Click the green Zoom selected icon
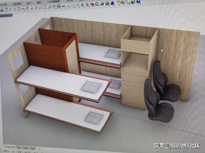The height and width of the screenshot is (153, 205). 50,7
